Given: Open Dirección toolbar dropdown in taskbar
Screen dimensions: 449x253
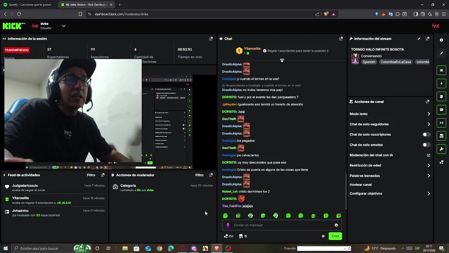Looking at the screenshot, I should click(x=345, y=248).
